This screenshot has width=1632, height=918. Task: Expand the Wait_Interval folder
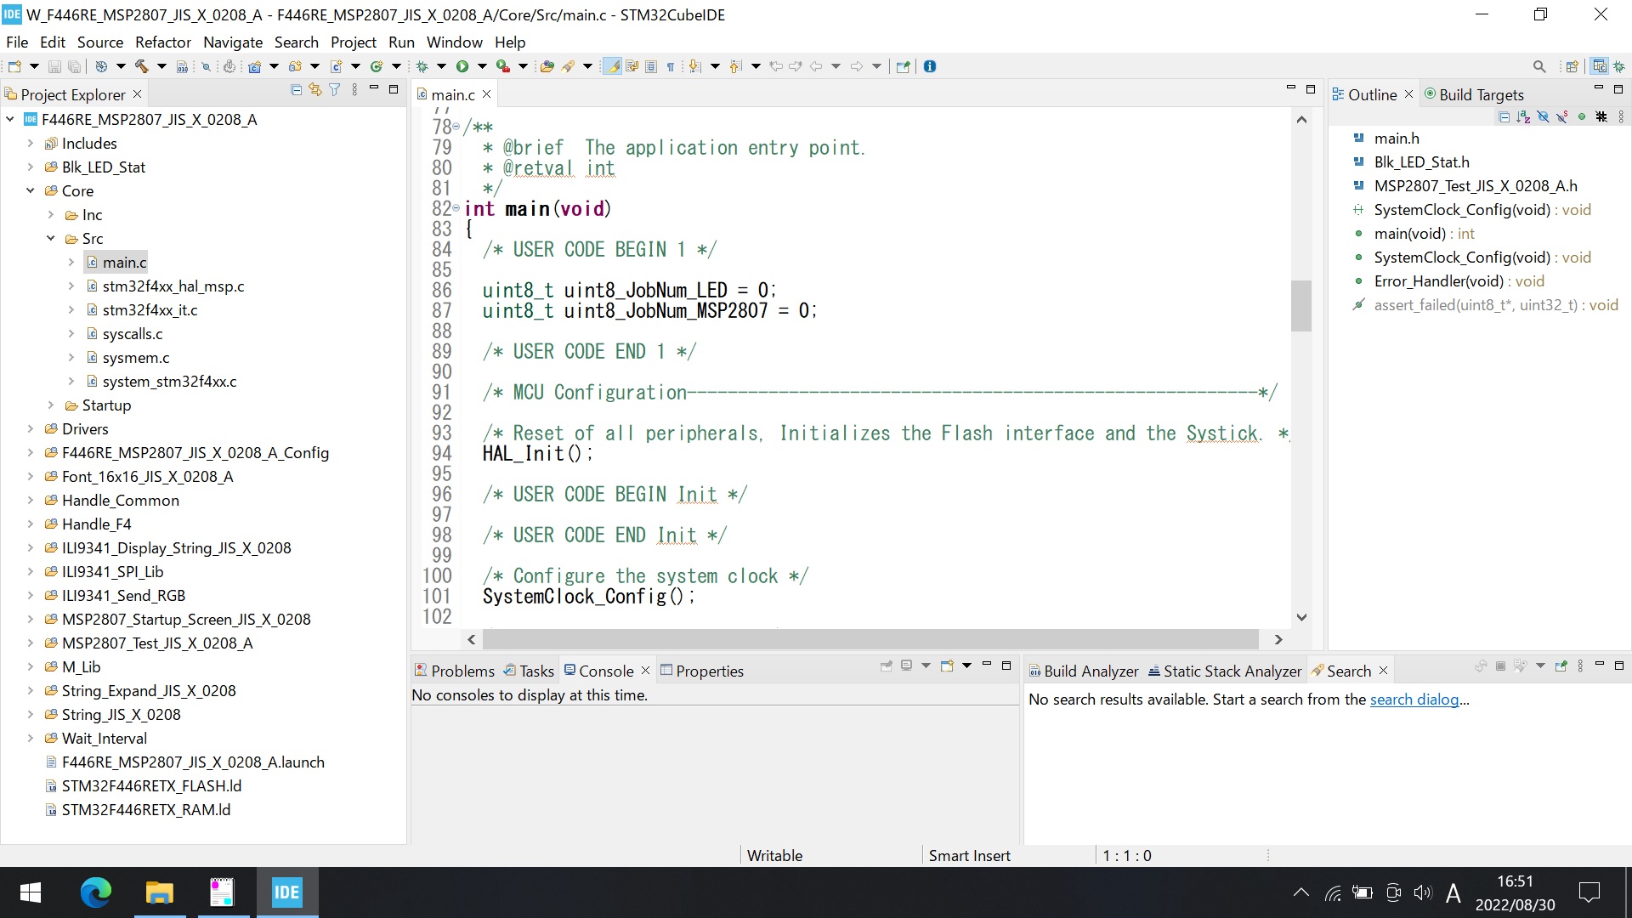click(31, 739)
